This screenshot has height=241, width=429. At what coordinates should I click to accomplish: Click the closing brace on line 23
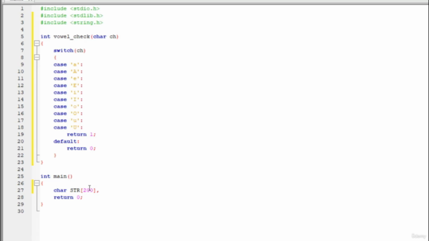pyautogui.click(x=42, y=162)
